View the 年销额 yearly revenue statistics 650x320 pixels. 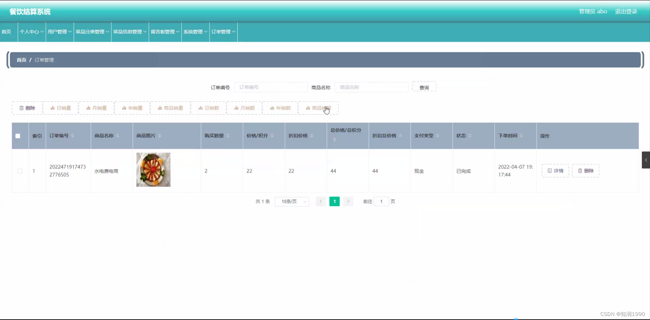(279, 108)
